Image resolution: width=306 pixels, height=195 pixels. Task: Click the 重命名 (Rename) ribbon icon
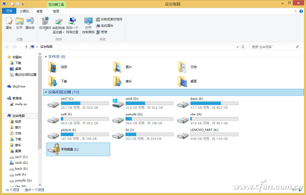pos(30,23)
